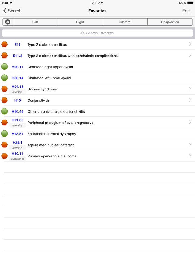Tap the orange hexagon beside H25.1
The image size is (195, 260).
(x=5, y=145)
